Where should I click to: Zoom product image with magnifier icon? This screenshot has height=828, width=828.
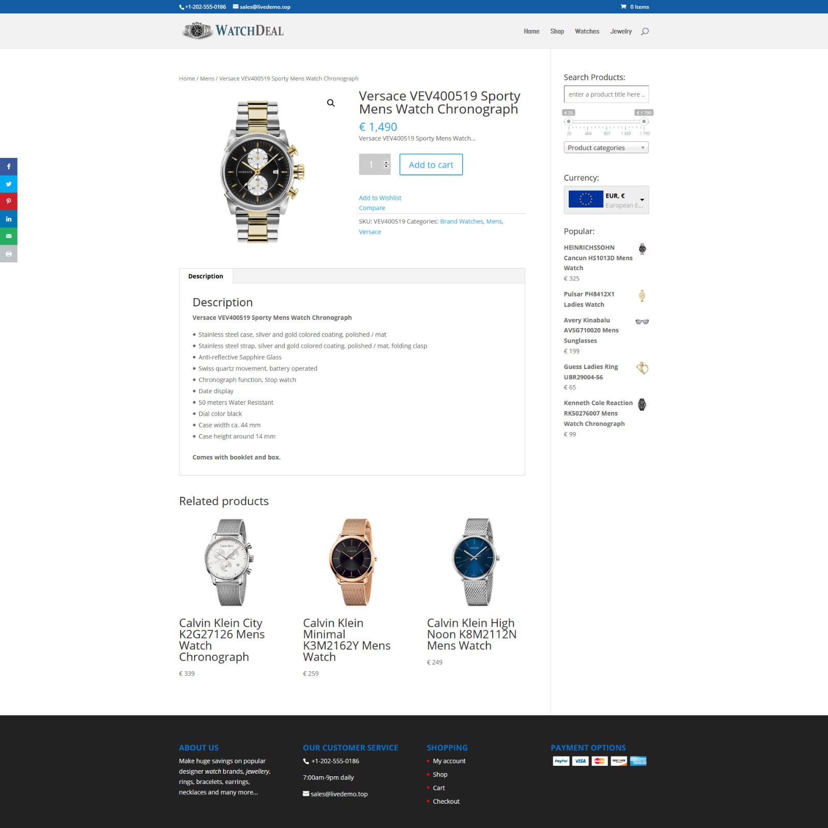[x=331, y=103]
